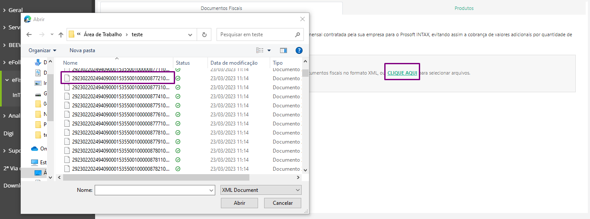Expand the address bar path dropdown

pos(190,34)
